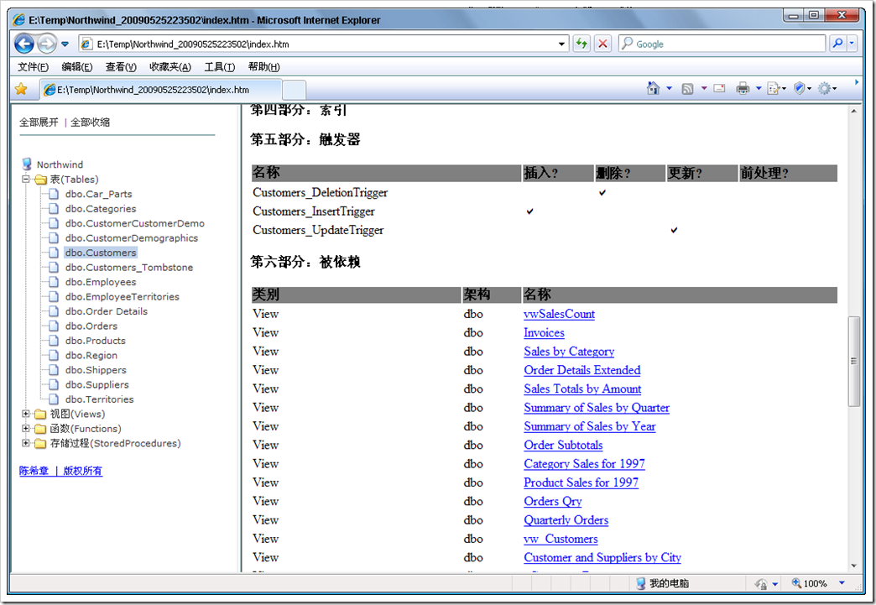This screenshot has height=605, width=876.
Task: Click the 陈希章 | 版权所有 link
Action: tap(60, 471)
